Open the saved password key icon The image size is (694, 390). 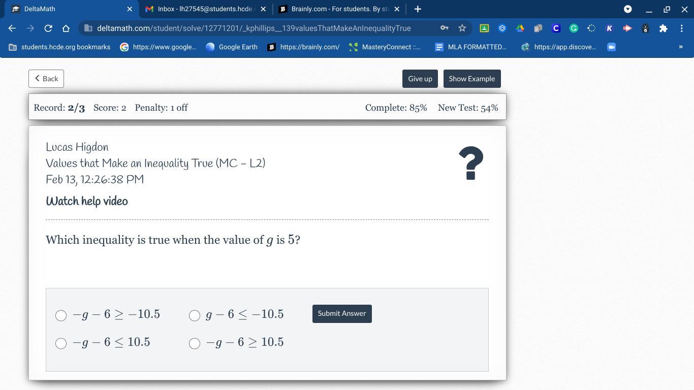[444, 28]
